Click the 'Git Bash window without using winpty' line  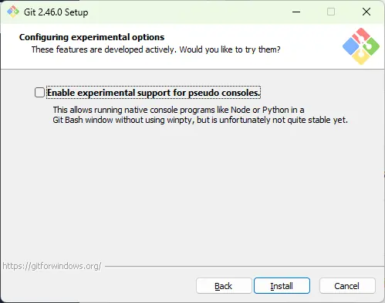tap(200, 120)
